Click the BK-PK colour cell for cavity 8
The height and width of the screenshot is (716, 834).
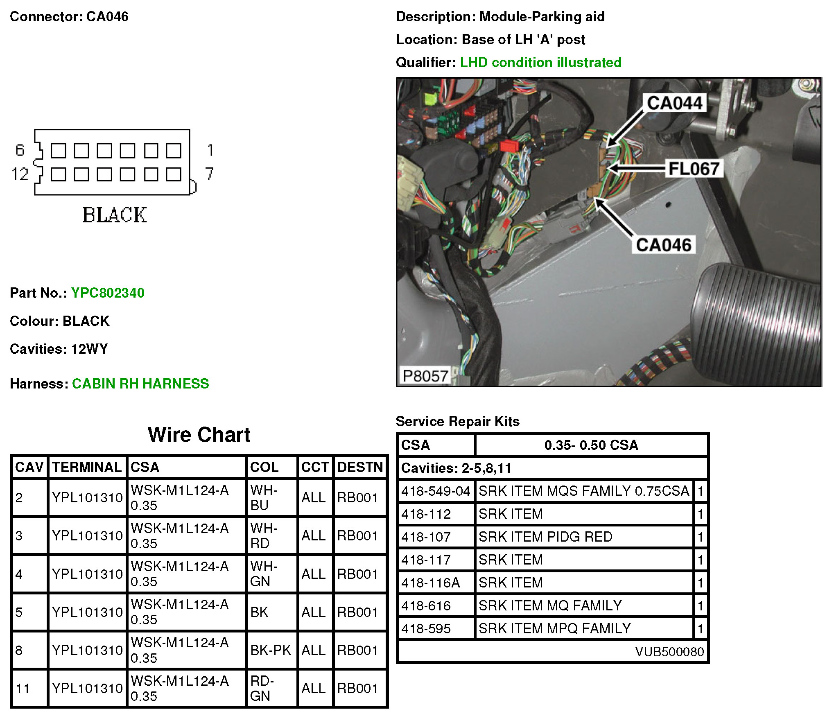tap(271, 650)
